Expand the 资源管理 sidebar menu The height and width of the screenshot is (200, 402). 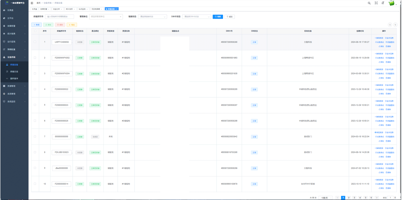point(14,86)
